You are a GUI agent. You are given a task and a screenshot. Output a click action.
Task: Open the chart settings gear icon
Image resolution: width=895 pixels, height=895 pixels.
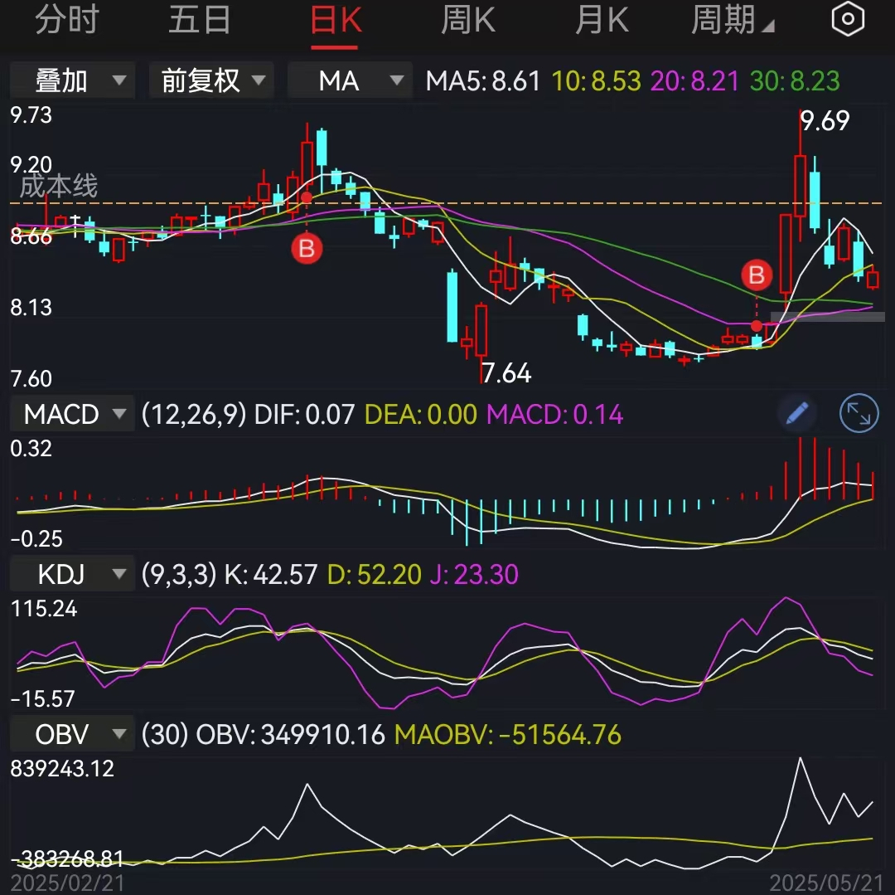coord(848,19)
